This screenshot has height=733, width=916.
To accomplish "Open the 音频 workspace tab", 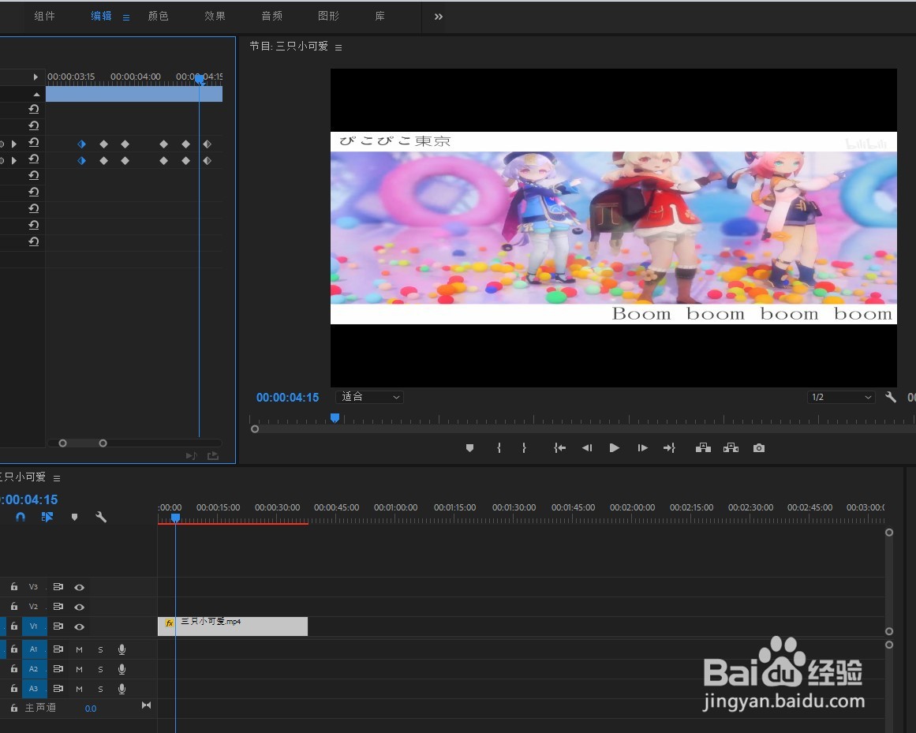I will tap(271, 16).
